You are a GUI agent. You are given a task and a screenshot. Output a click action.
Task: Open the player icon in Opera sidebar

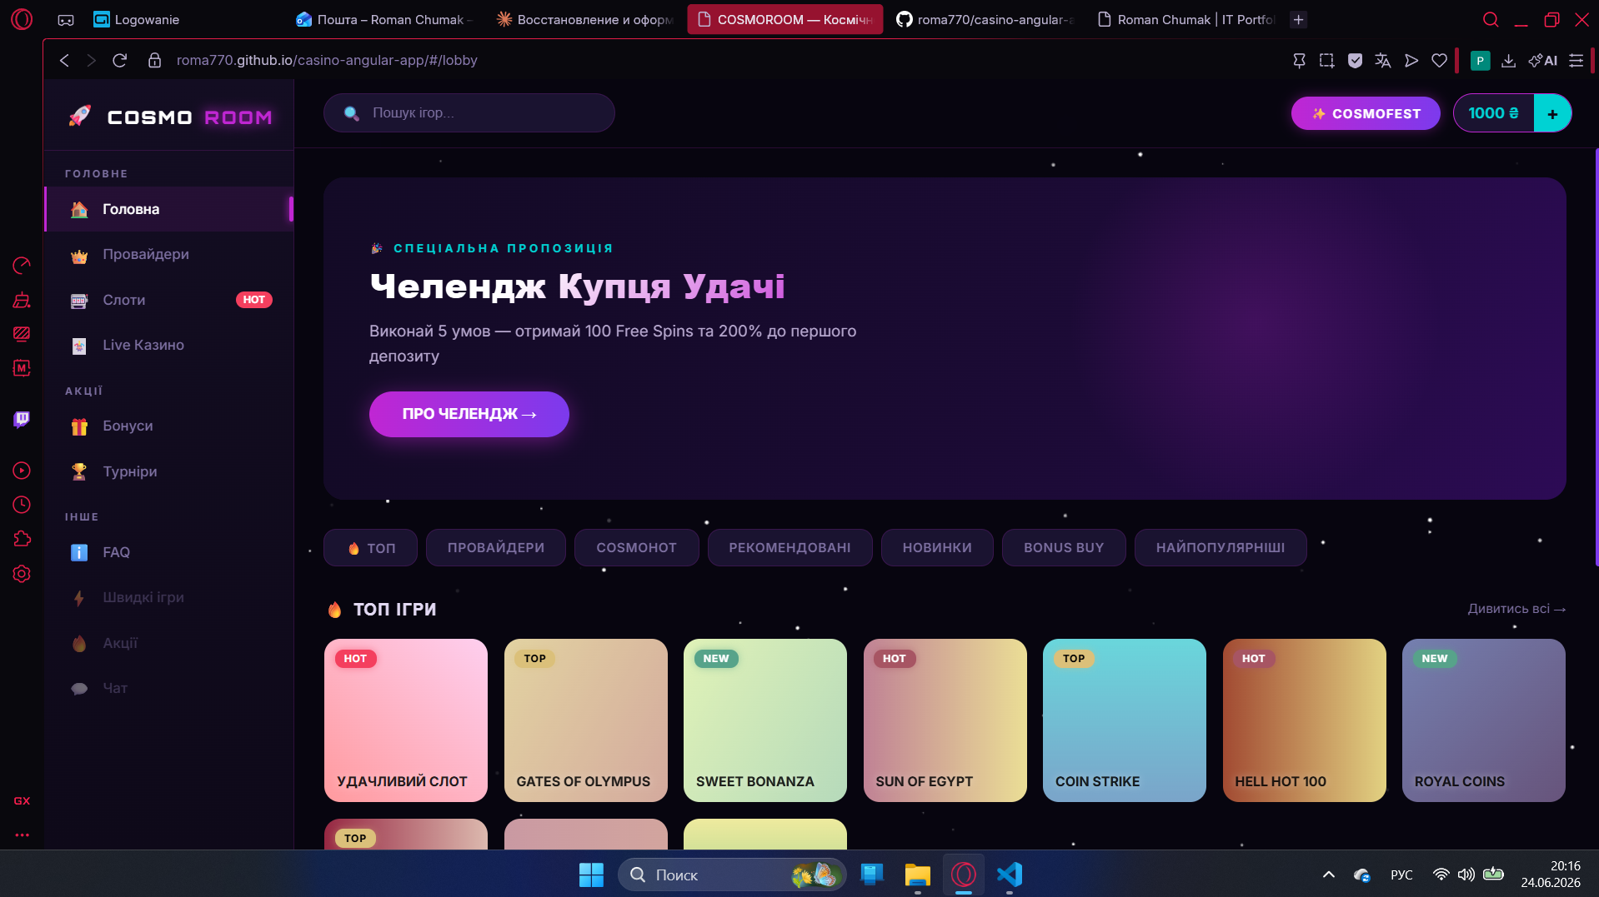[22, 471]
